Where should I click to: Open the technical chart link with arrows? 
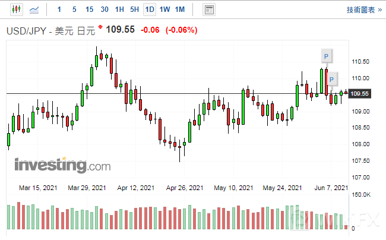(x=362, y=10)
